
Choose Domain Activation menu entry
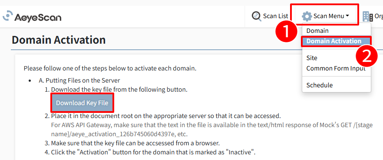tap(336, 41)
